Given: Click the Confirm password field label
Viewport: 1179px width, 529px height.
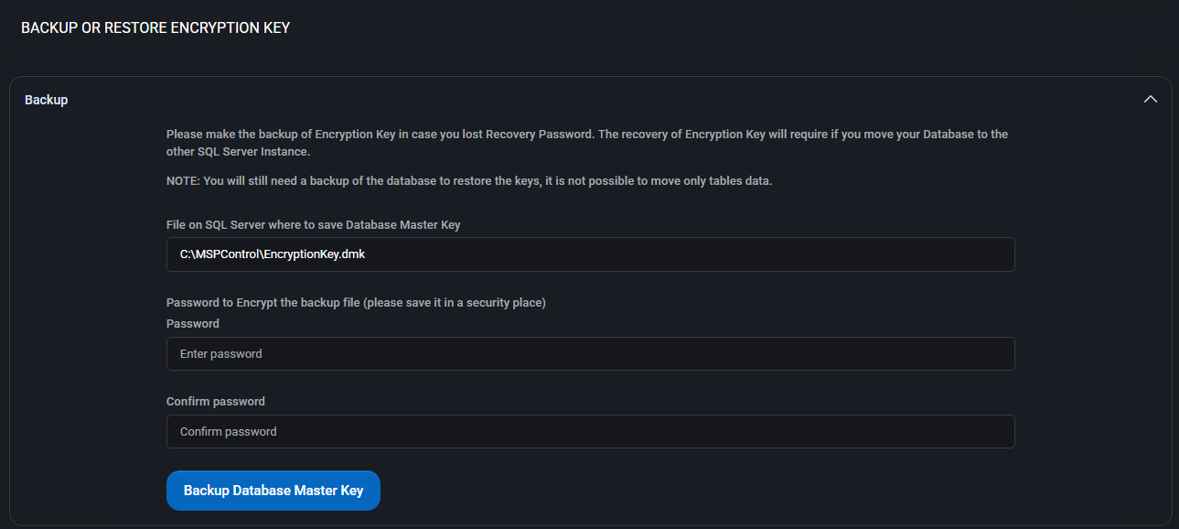Looking at the screenshot, I should coord(216,401).
